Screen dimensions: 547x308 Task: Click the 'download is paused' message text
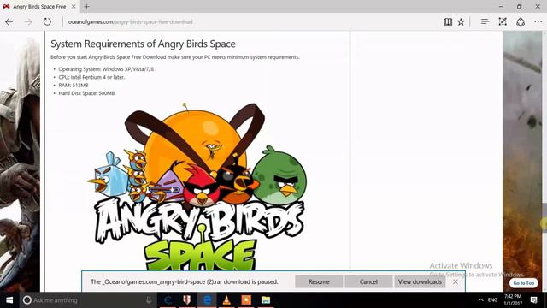pos(185,281)
